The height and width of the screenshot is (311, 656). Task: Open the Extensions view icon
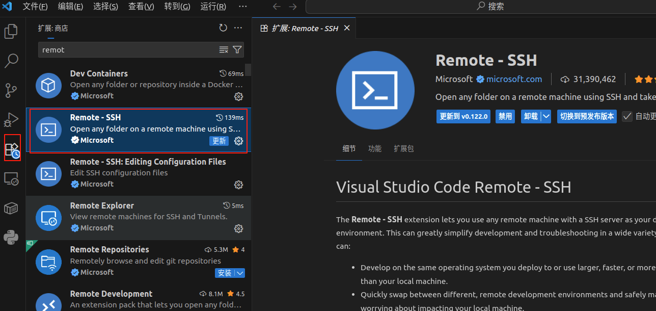point(12,149)
